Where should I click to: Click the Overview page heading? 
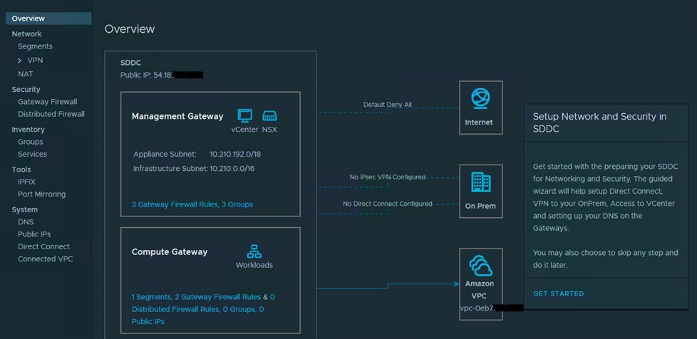point(130,29)
